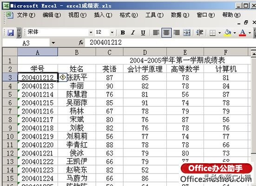The image size is (256, 186).
Task: Open the 数据(D) menu
Action: (x=180, y=15)
